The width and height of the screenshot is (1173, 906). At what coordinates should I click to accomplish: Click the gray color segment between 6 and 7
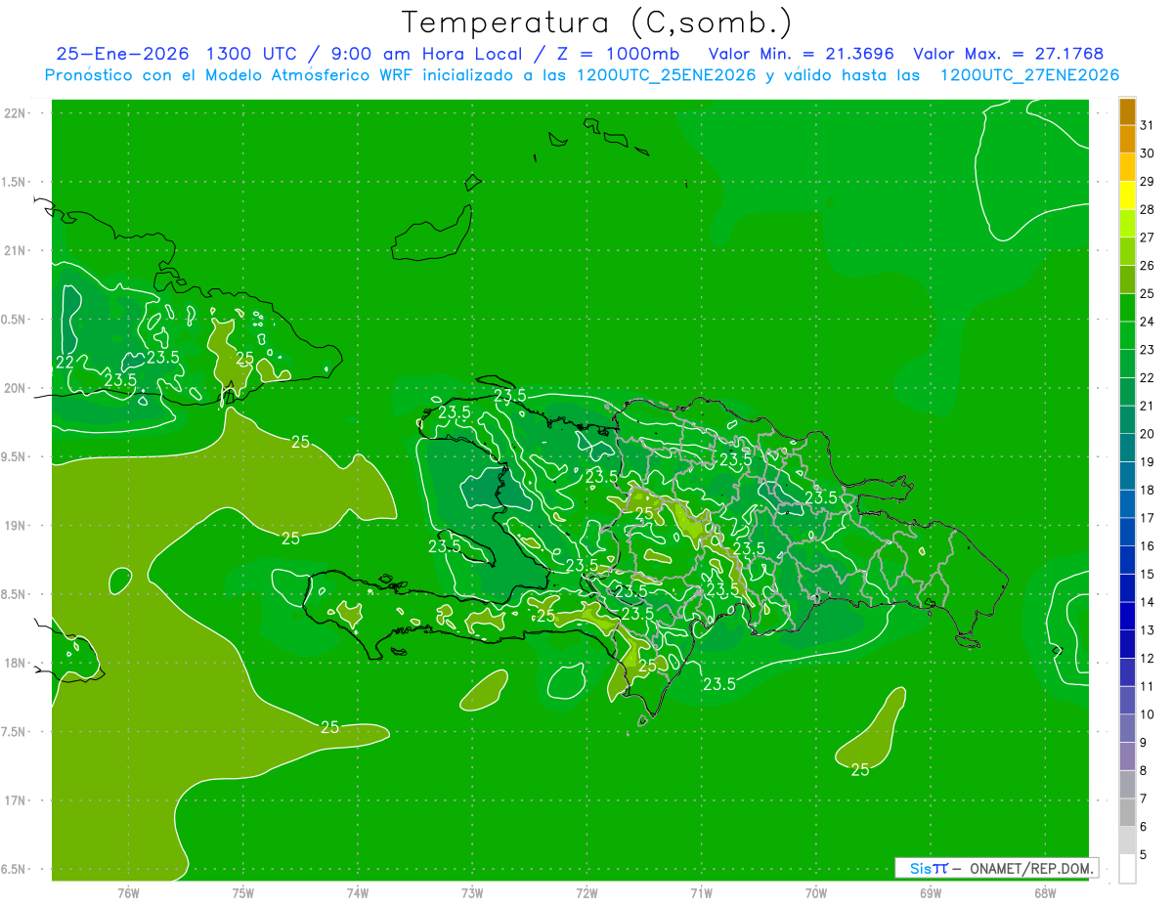coord(1127,812)
